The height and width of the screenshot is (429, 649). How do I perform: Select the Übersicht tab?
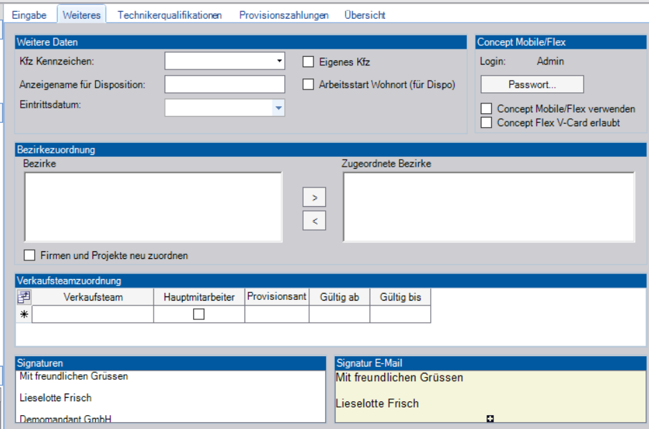pyautogui.click(x=364, y=15)
